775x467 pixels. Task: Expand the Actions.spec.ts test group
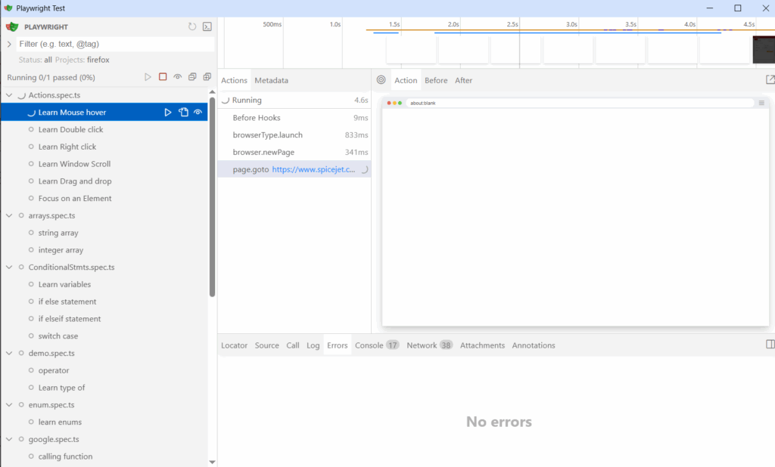point(8,94)
